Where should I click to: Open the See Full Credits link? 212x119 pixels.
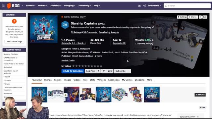point(68,60)
